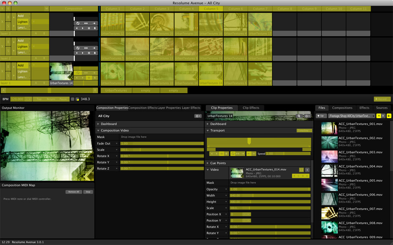Open the Timeline mode dropdown in Transport
393x245 pixels.
coord(304,130)
